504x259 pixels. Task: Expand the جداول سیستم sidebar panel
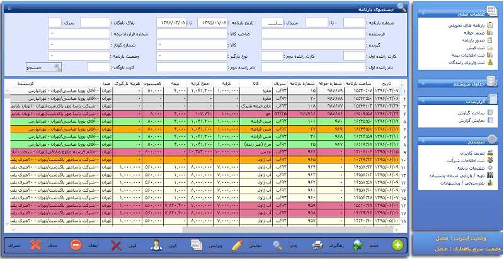pos(423,84)
